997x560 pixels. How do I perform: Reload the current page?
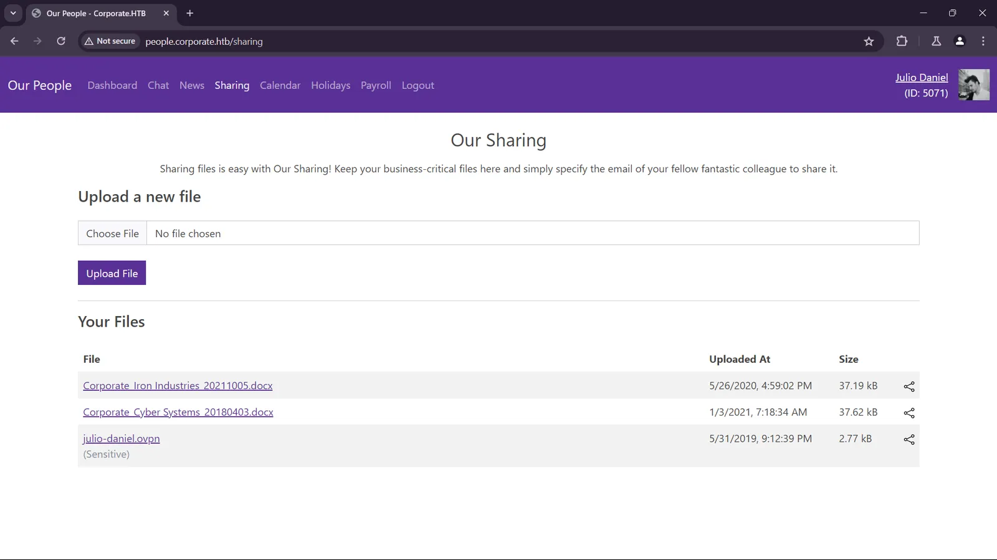tap(61, 41)
